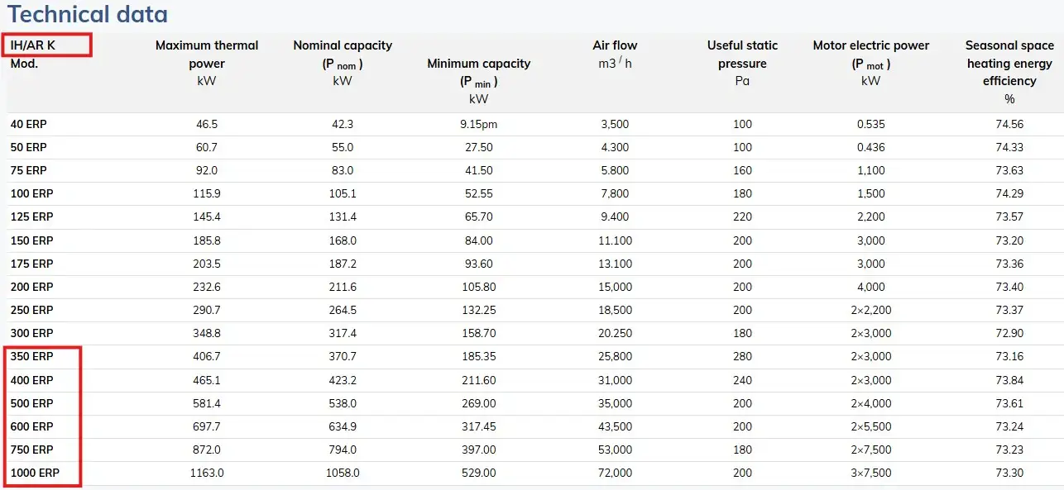Select the IH/AR K header cell
The image size is (1064, 490).
pos(33,45)
